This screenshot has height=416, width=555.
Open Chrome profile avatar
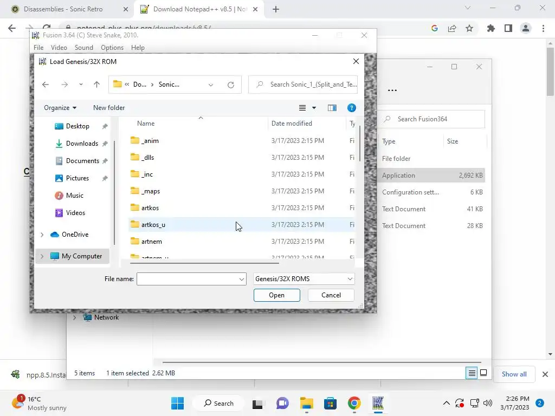pyautogui.click(x=526, y=28)
